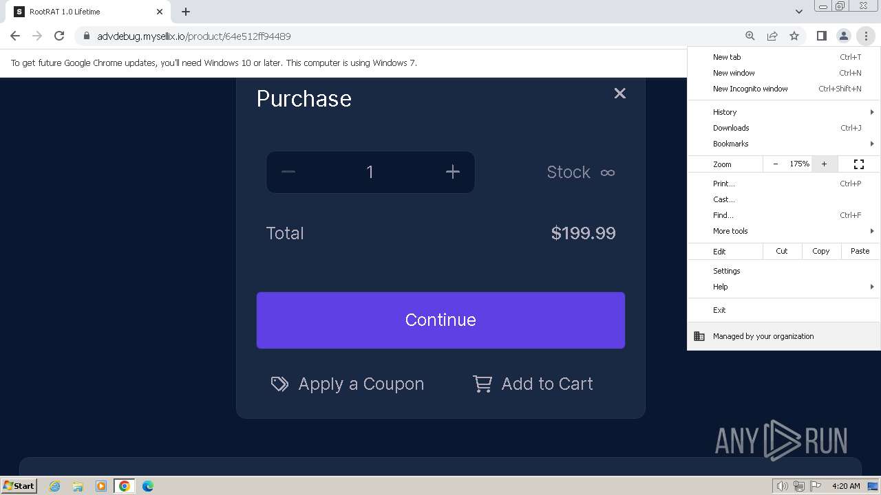Click the Chrome taskbar icon
Viewport: 881px width, 495px height.
pyautogui.click(x=125, y=486)
